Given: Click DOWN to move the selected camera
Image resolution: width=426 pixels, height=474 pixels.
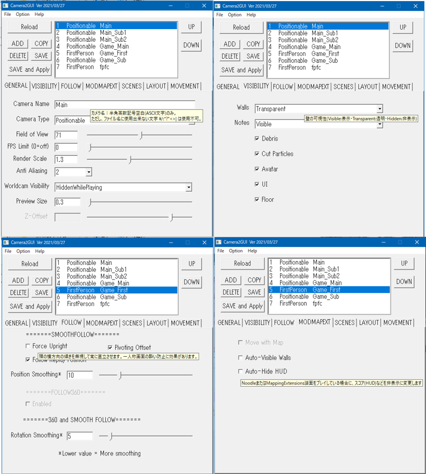Looking at the screenshot, I should click(x=191, y=45).
